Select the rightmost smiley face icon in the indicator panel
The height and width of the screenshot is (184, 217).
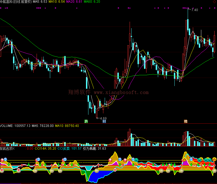215,171
